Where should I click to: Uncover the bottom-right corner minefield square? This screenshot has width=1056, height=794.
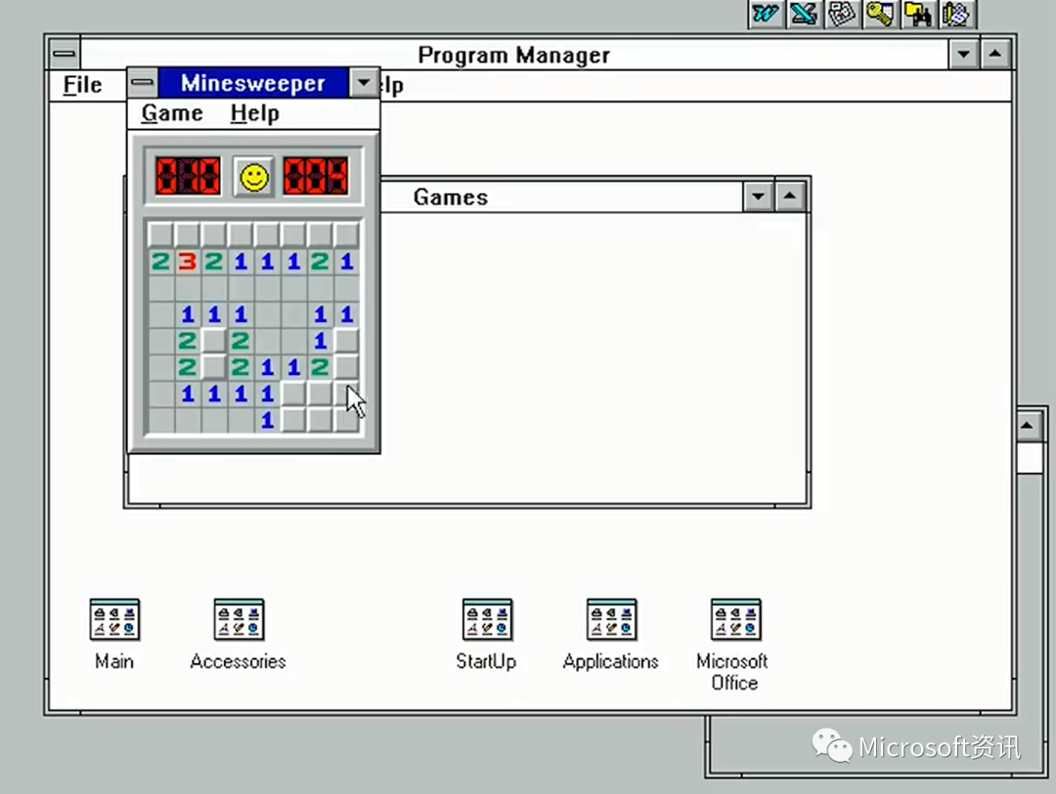(346, 420)
